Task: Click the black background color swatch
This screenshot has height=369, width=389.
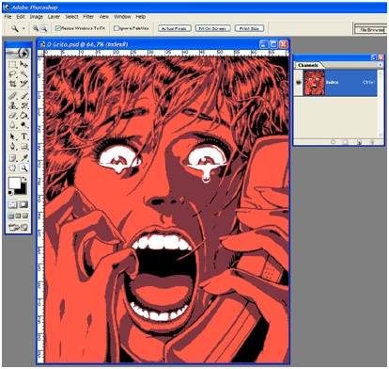Action: pyautogui.click(x=22, y=189)
